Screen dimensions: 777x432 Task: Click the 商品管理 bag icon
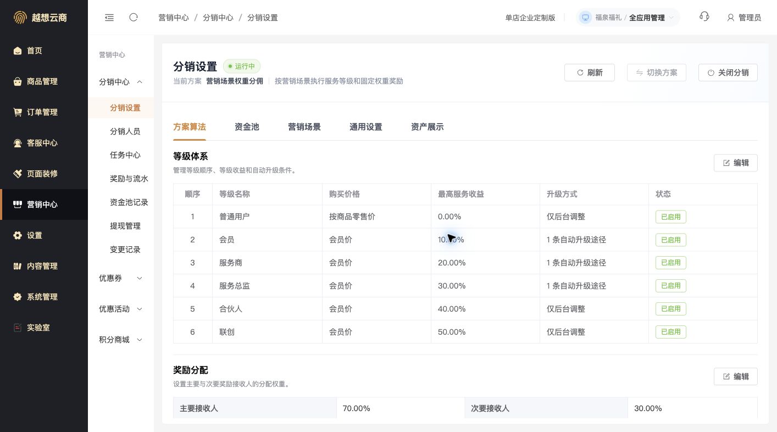pos(18,81)
